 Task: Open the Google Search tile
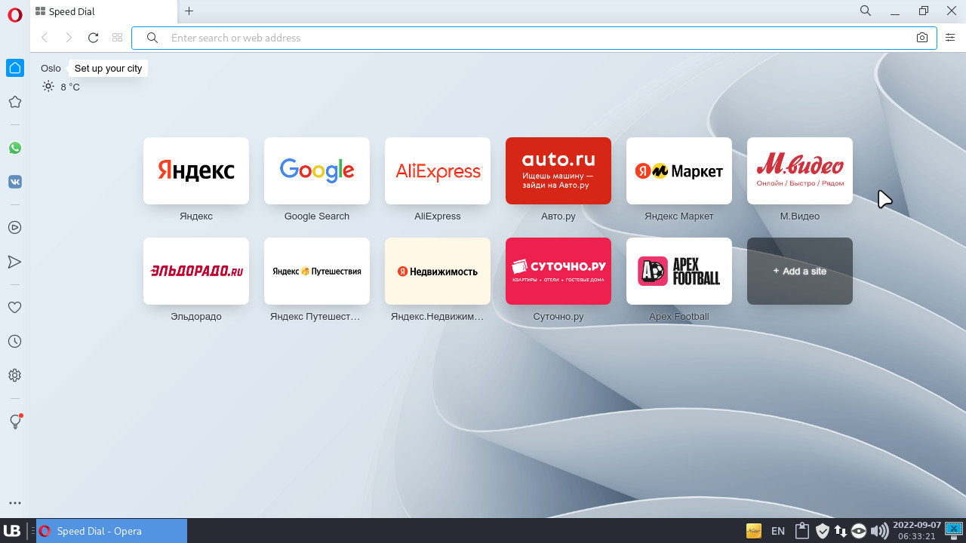pos(317,170)
